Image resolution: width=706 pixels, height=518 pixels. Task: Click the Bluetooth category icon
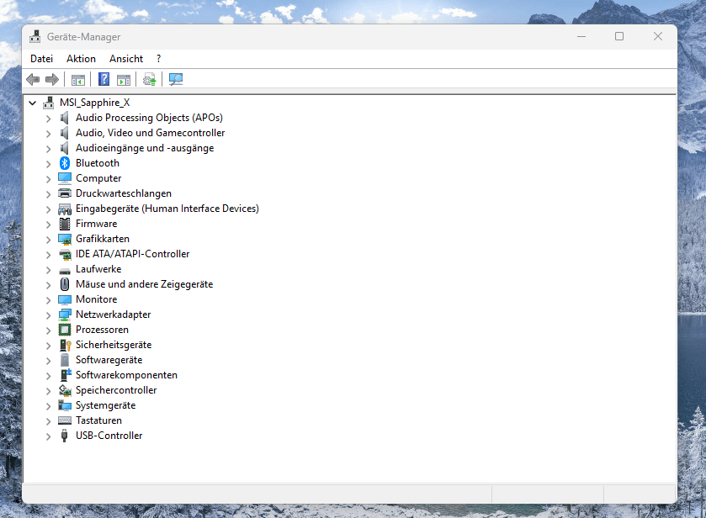pyautogui.click(x=65, y=163)
